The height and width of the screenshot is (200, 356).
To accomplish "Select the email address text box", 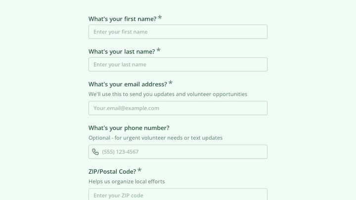I will pyautogui.click(x=178, y=108).
